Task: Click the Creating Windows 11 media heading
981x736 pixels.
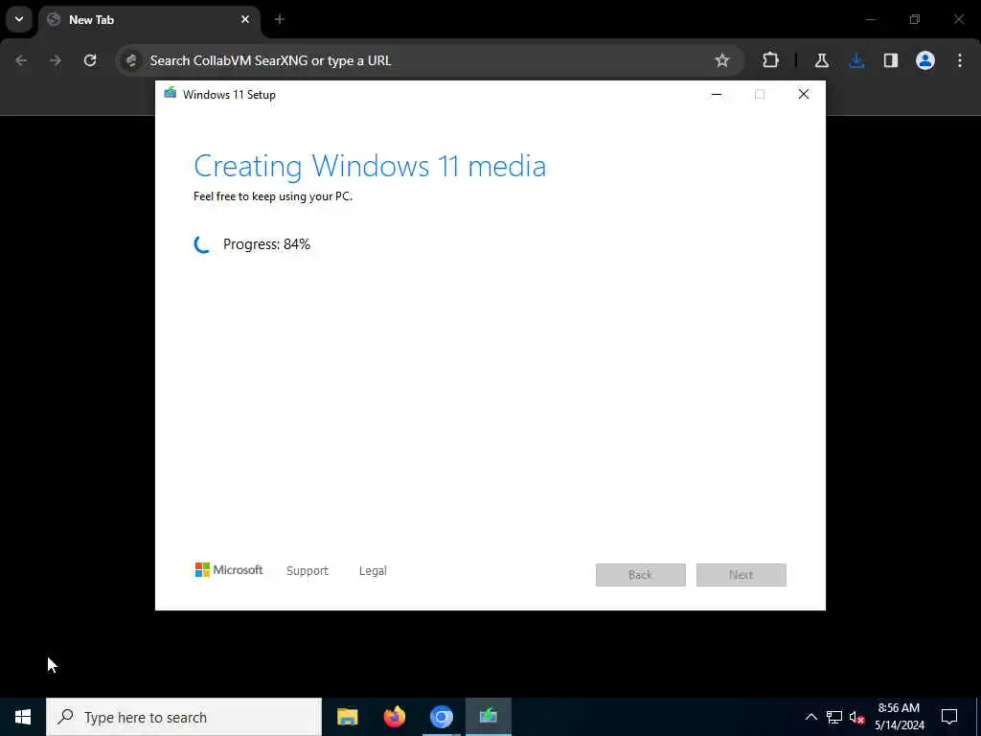Action: click(370, 167)
